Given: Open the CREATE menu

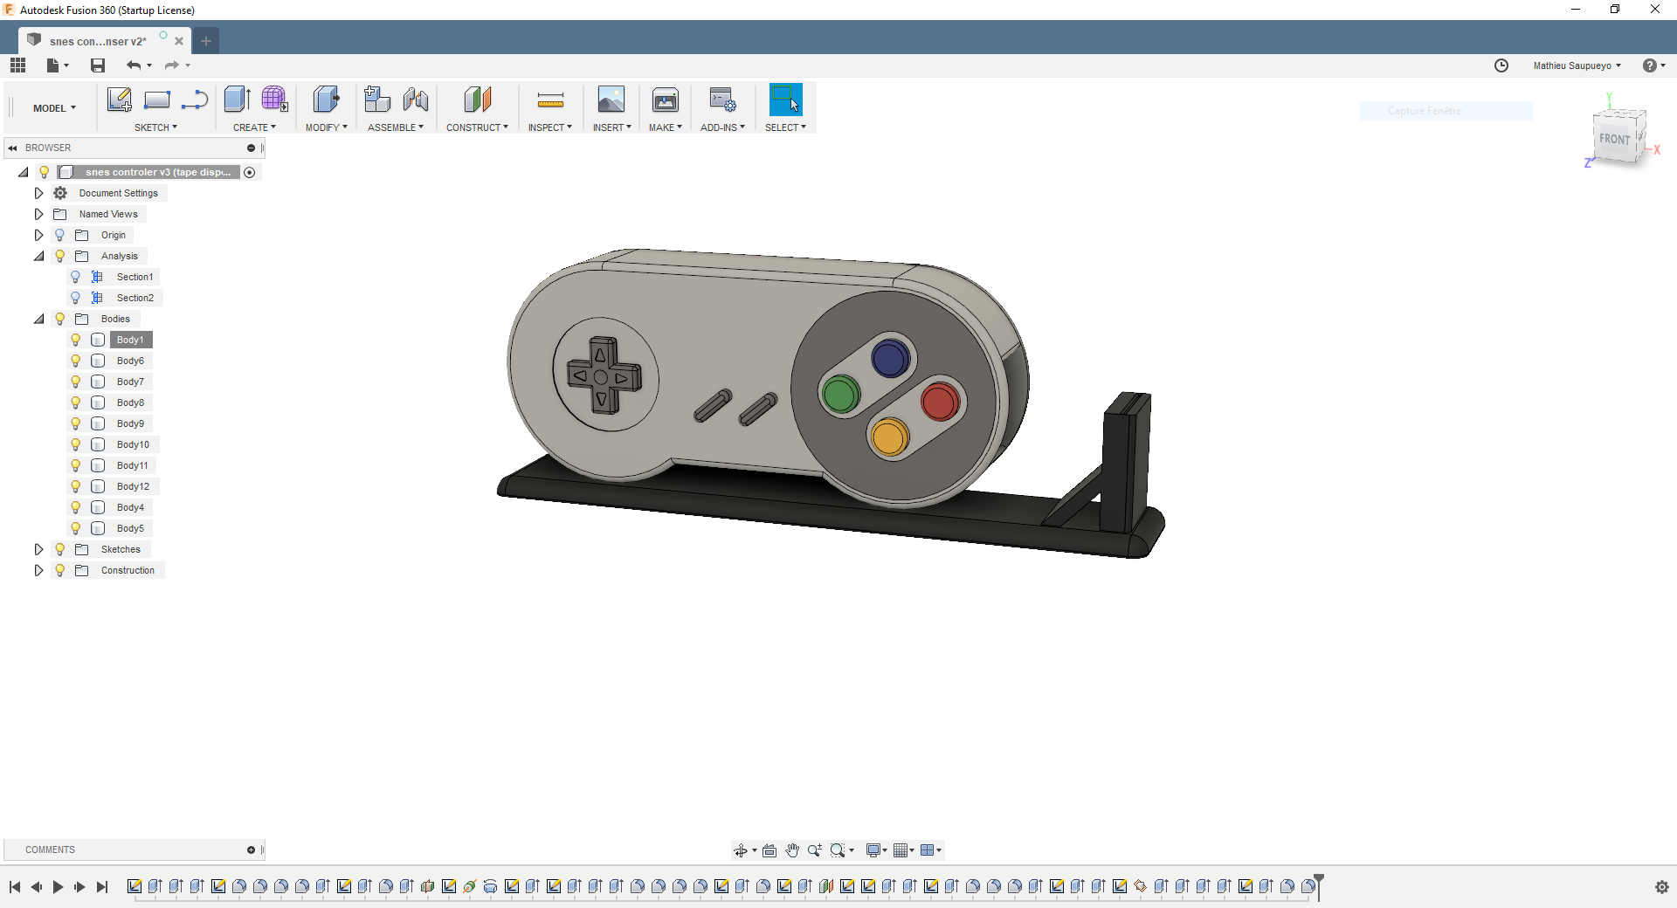Looking at the screenshot, I should coord(254,127).
